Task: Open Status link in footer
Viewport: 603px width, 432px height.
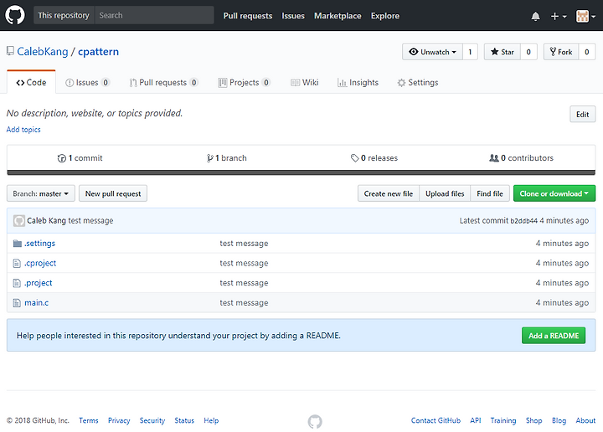Action: 184,420
